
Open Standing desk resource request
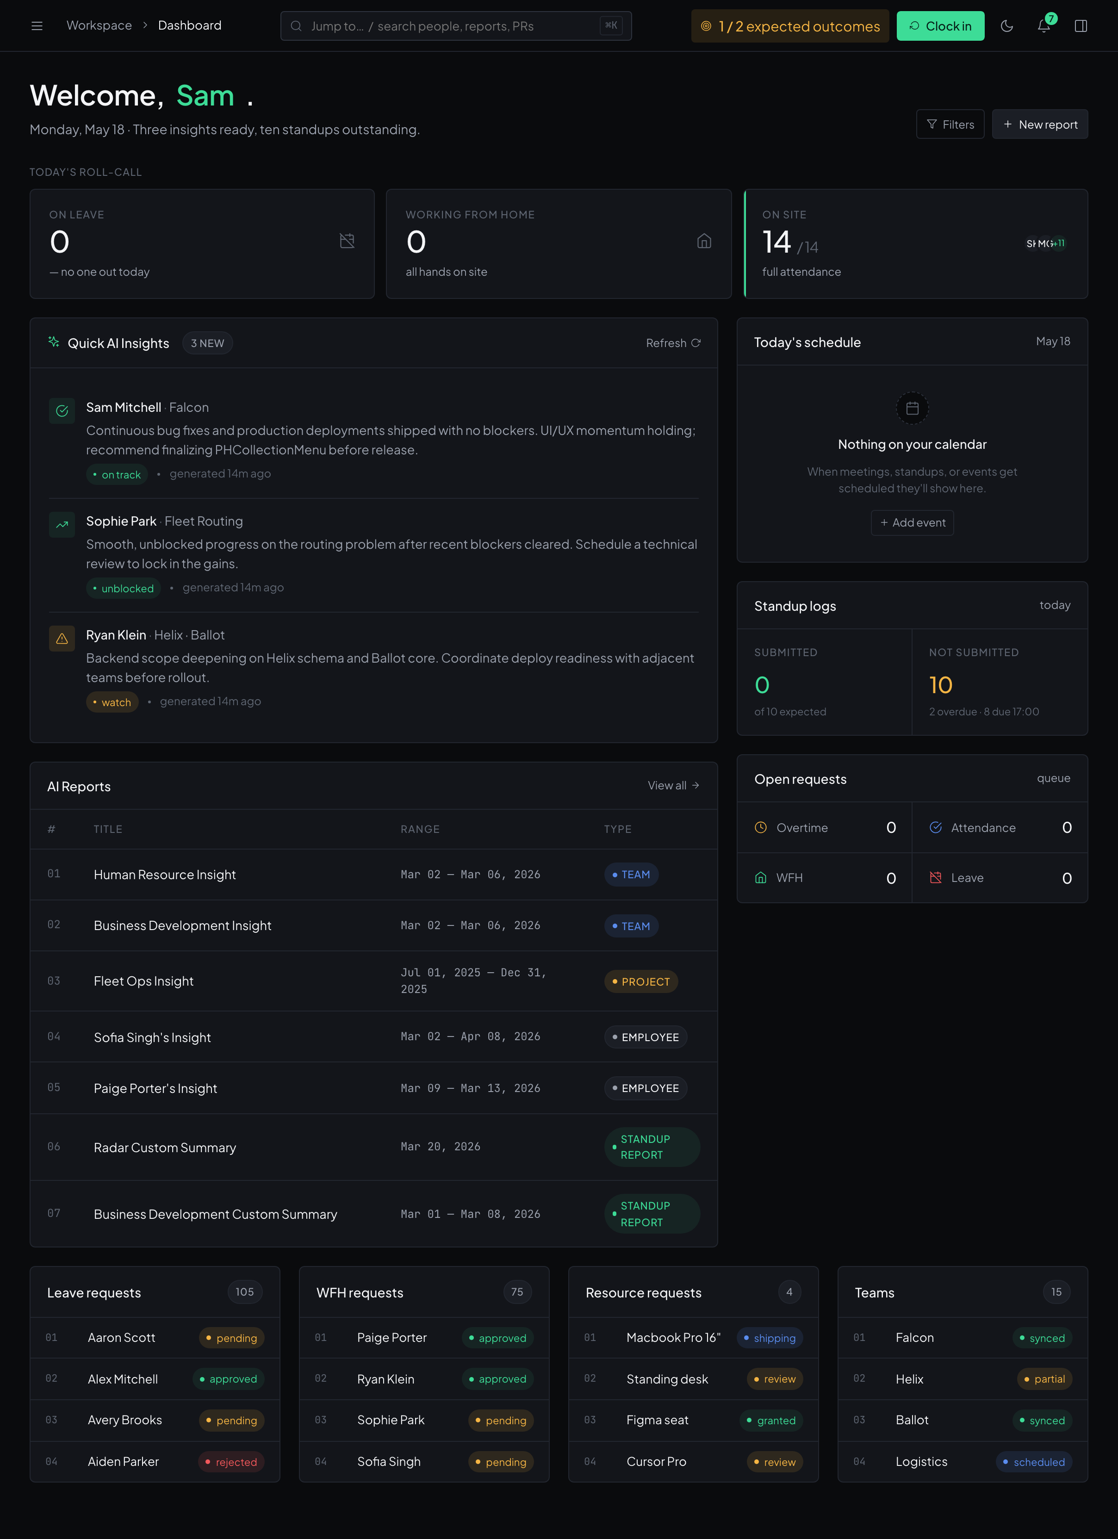[693, 1379]
